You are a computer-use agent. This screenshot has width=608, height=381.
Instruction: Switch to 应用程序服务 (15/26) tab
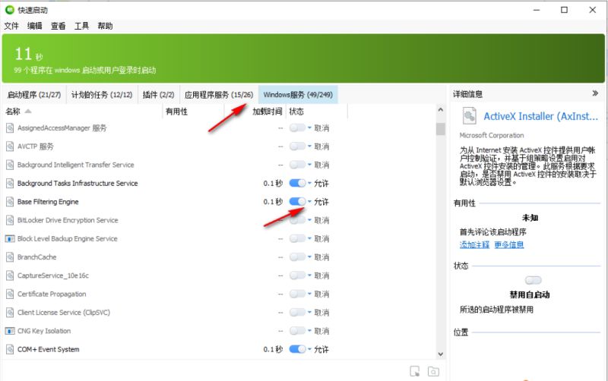219,94
